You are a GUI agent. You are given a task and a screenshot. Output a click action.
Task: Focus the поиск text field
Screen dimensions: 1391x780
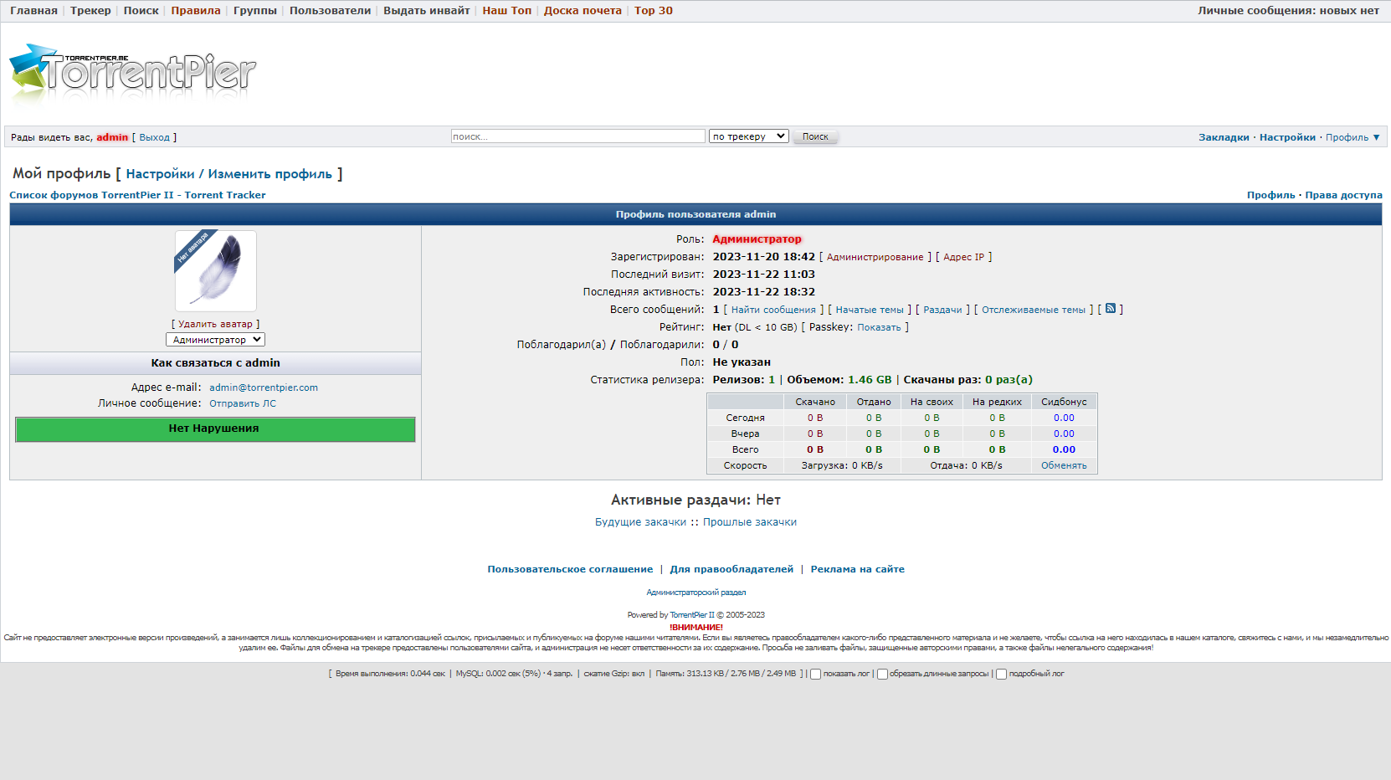(x=577, y=136)
